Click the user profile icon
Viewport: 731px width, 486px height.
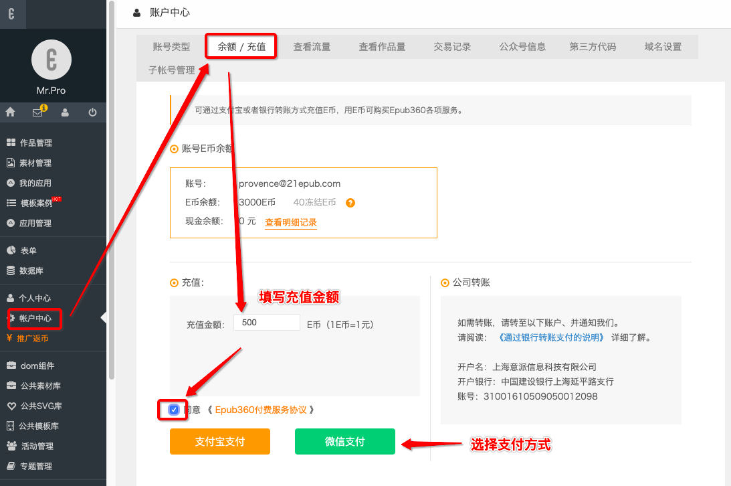click(65, 112)
